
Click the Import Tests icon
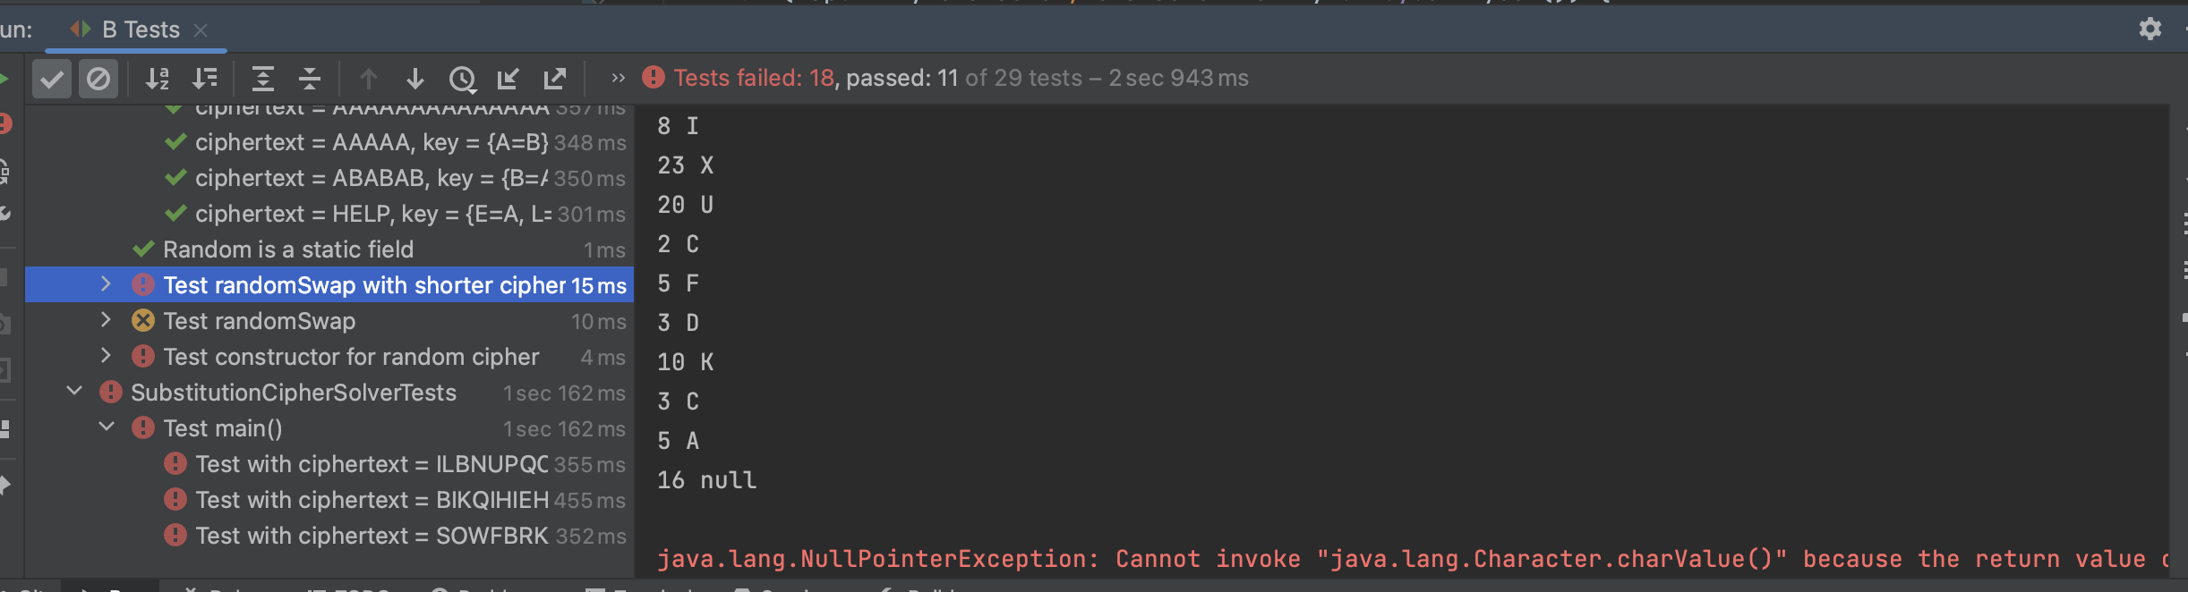click(x=509, y=79)
